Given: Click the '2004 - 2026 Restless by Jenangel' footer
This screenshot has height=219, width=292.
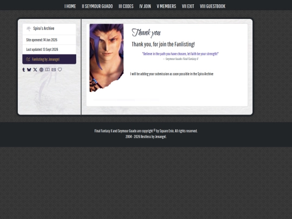Looking at the screenshot, I should [146, 137].
